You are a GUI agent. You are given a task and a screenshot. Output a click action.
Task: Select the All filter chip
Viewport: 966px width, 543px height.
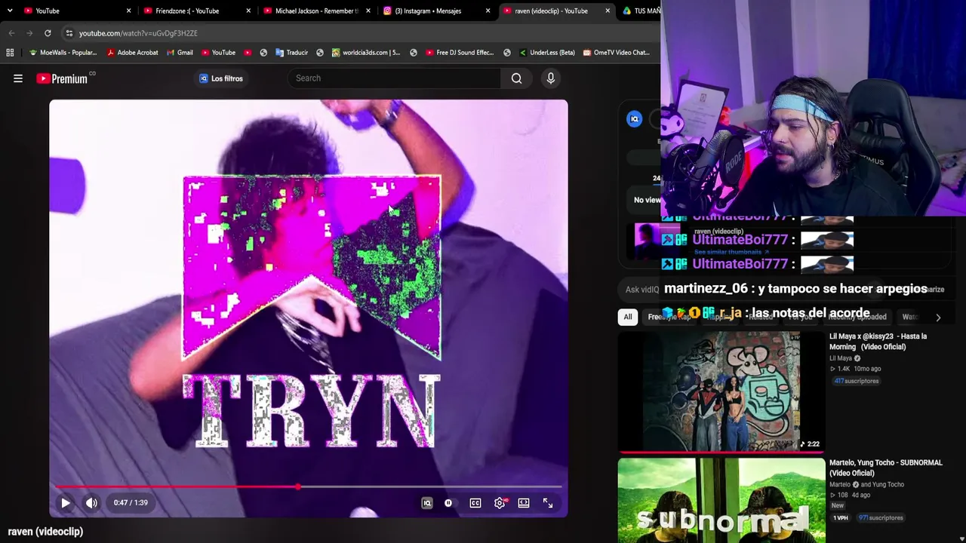pyautogui.click(x=628, y=317)
